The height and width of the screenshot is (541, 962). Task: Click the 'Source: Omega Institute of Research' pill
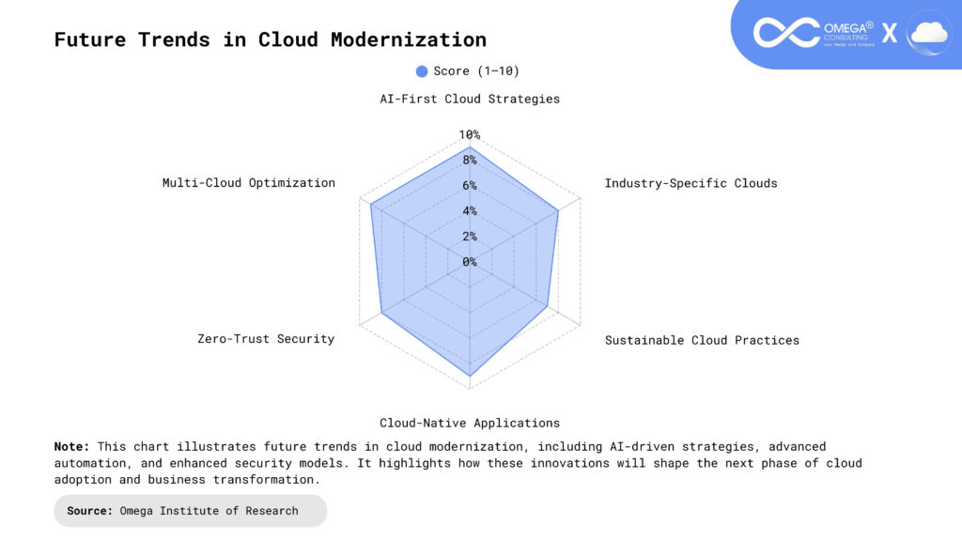190,511
